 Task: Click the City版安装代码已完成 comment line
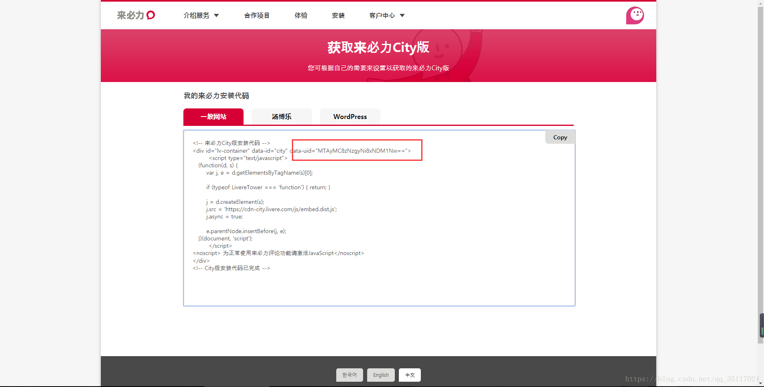click(x=231, y=268)
